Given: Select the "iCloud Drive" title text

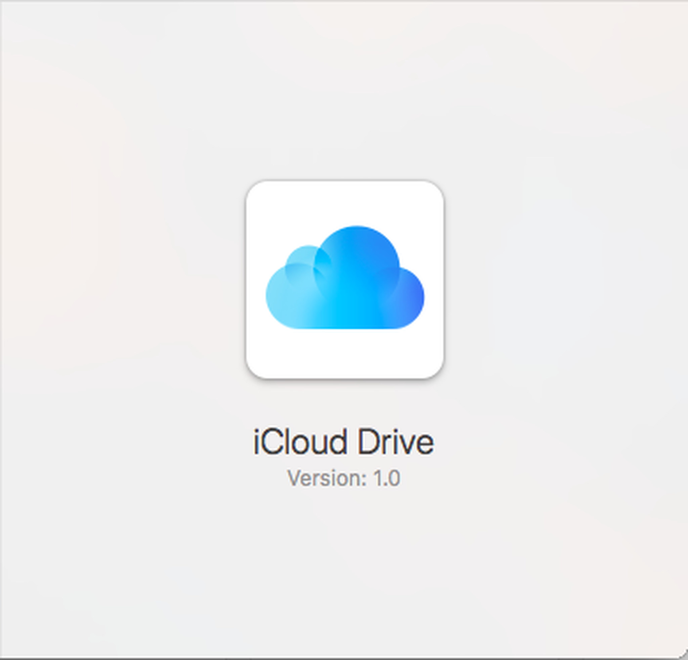Looking at the screenshot, I should [x=344, y=442].
